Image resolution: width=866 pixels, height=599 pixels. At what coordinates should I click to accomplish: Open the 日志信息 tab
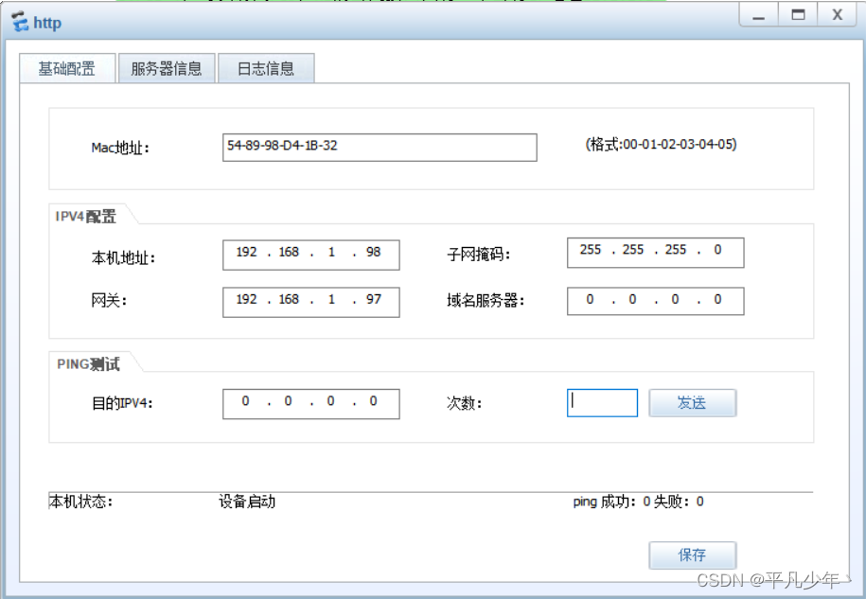pyautogui.click(x=266, y=68)
